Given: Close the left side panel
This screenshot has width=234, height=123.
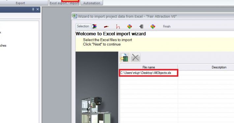Looking at the screenshot, I should tap(38, 10).
